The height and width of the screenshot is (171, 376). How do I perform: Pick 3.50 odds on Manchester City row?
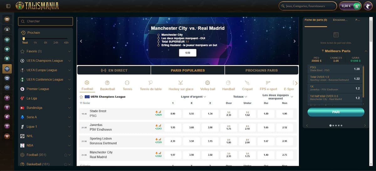coord(210,155)
